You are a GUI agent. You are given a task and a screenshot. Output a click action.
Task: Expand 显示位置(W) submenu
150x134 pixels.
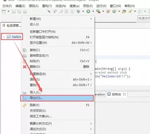click(91, 43)
